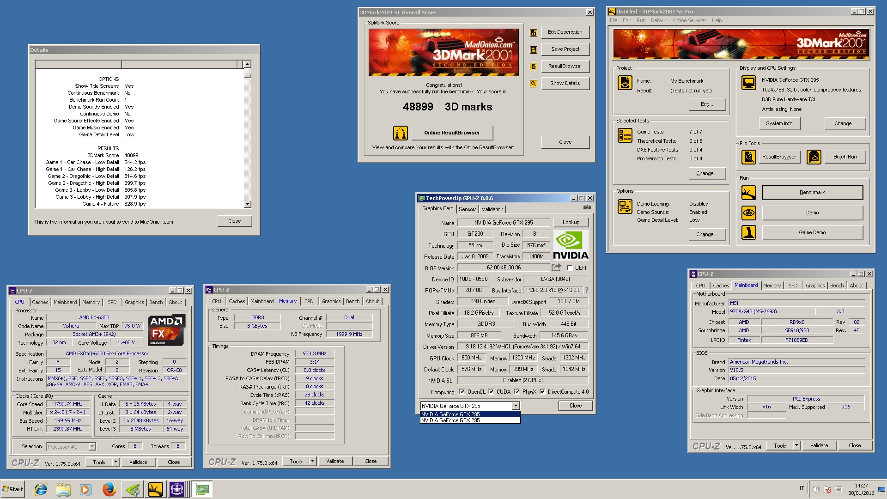
Task: Click the Details scrollbar thumb
Action: (x=248, y=75)
